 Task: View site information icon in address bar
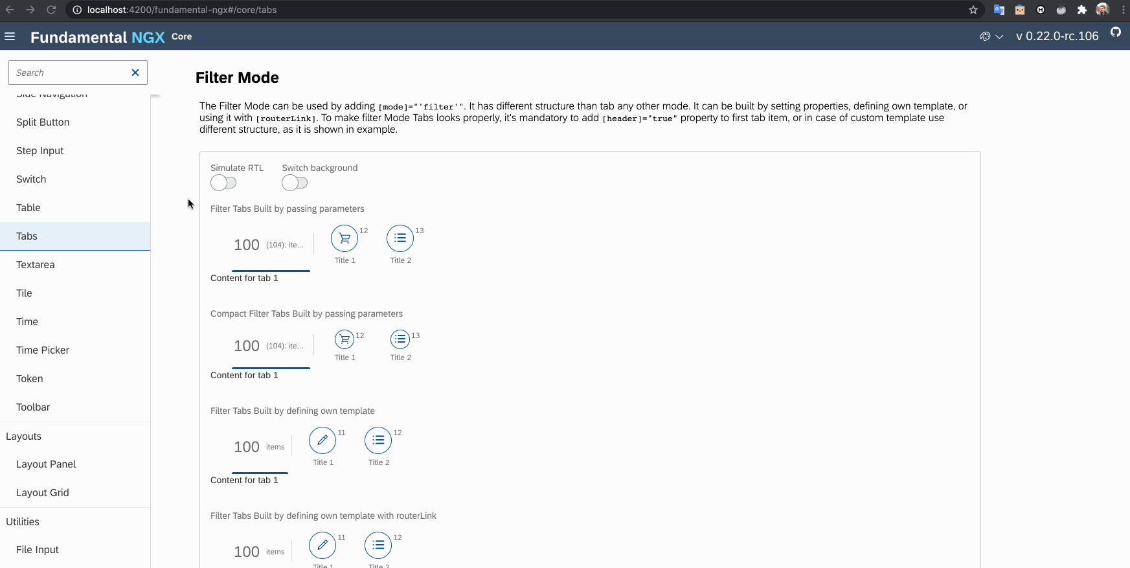77,10
